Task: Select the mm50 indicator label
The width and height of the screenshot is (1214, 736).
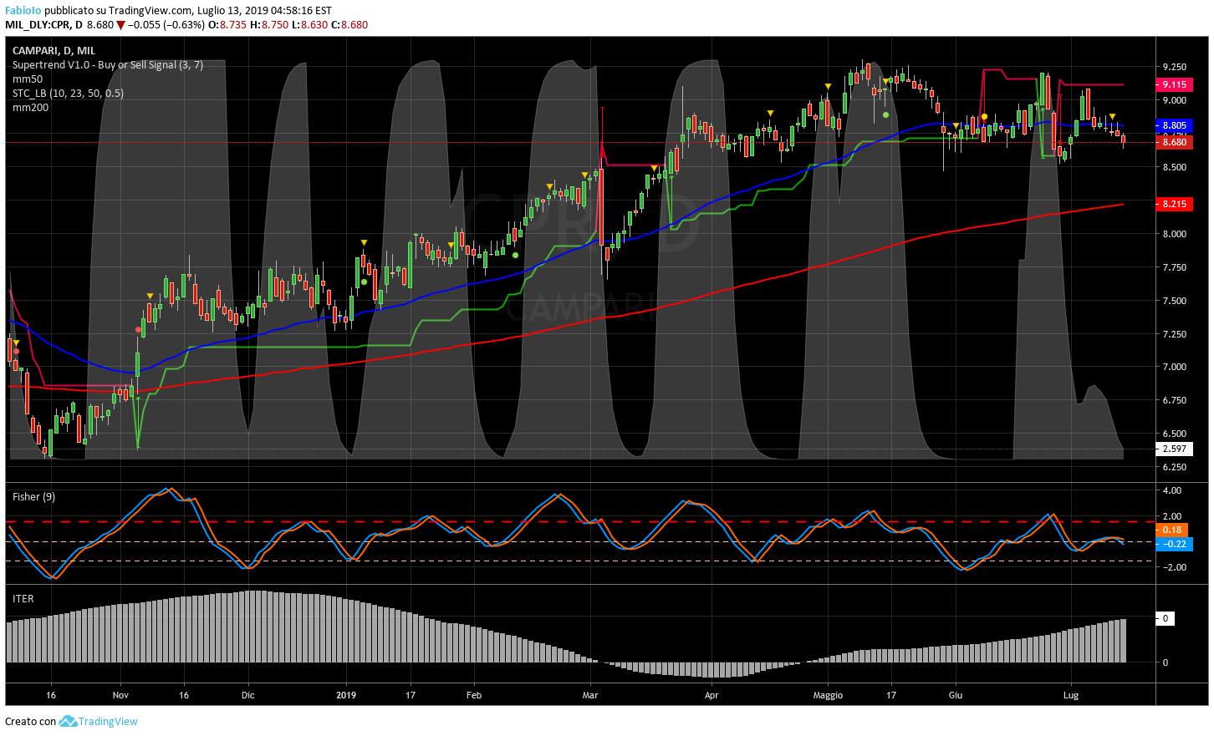Action: point(28,79)
